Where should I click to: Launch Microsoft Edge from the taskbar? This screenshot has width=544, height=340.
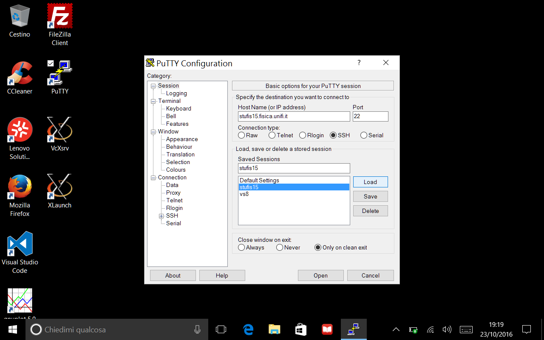tap(248, 329)
